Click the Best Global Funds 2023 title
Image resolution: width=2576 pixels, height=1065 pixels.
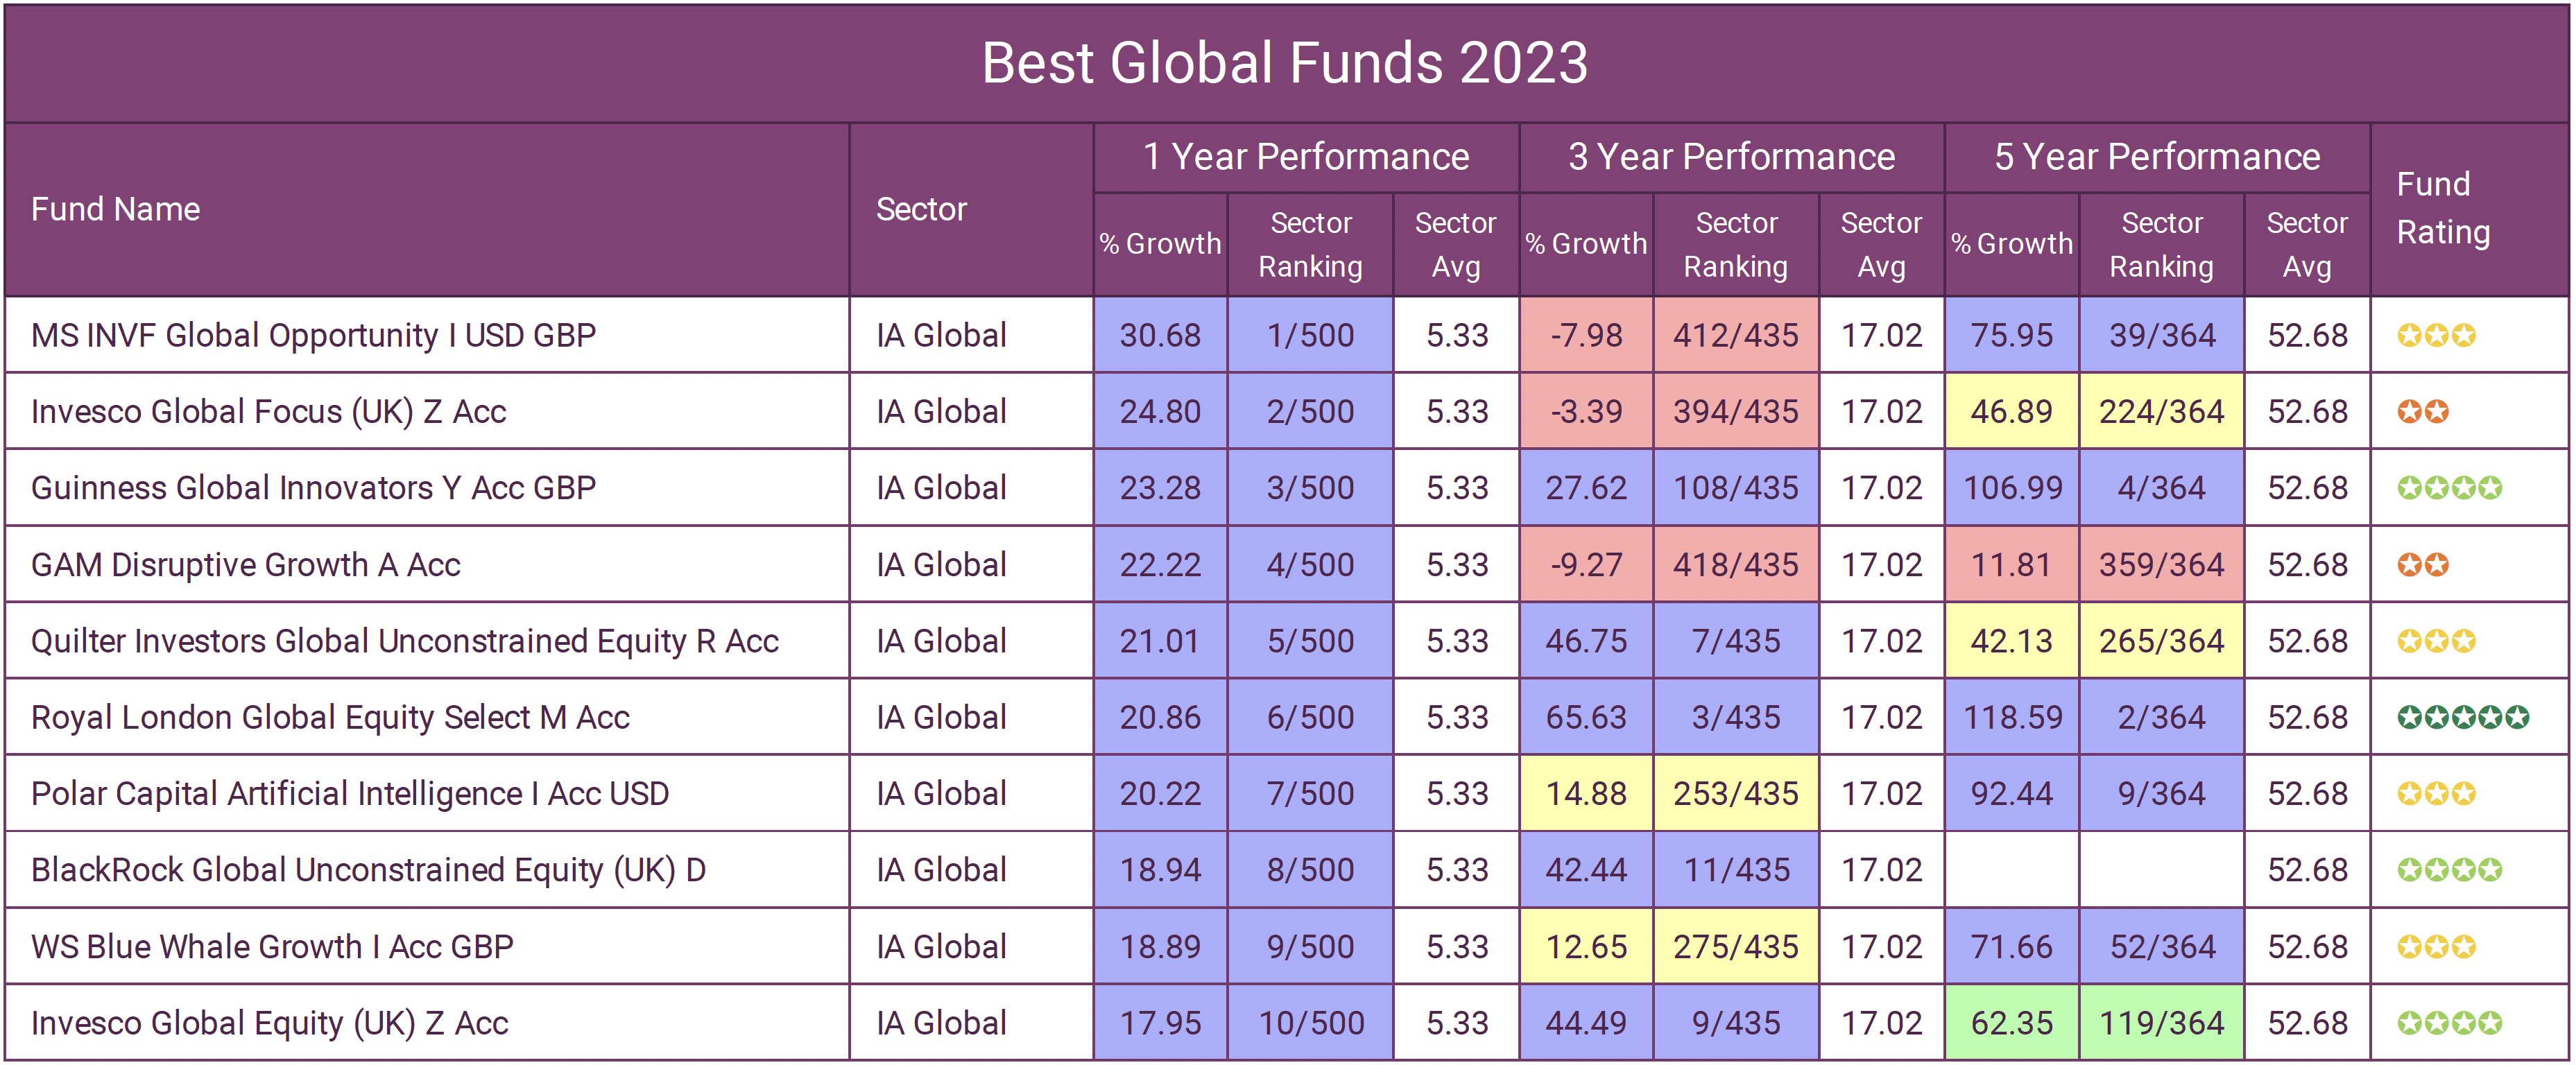1285,63
